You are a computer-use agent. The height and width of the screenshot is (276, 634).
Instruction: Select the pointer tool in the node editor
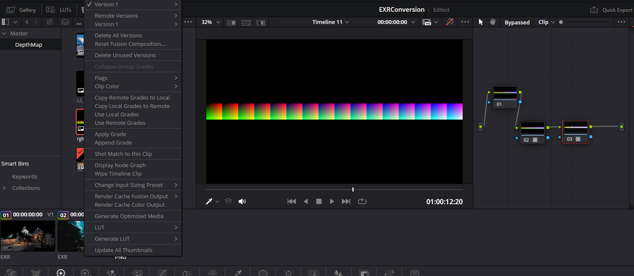click(x=481, y=22)
